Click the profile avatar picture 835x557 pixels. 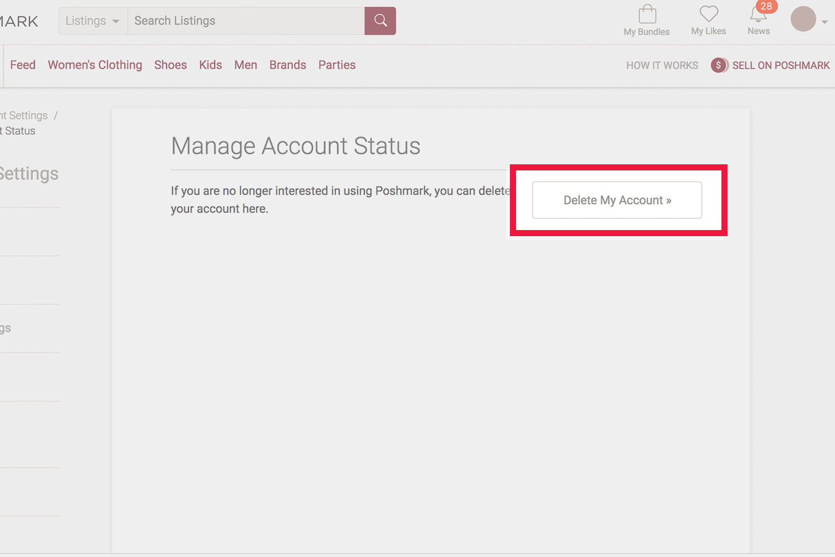(x=803, y=19)
